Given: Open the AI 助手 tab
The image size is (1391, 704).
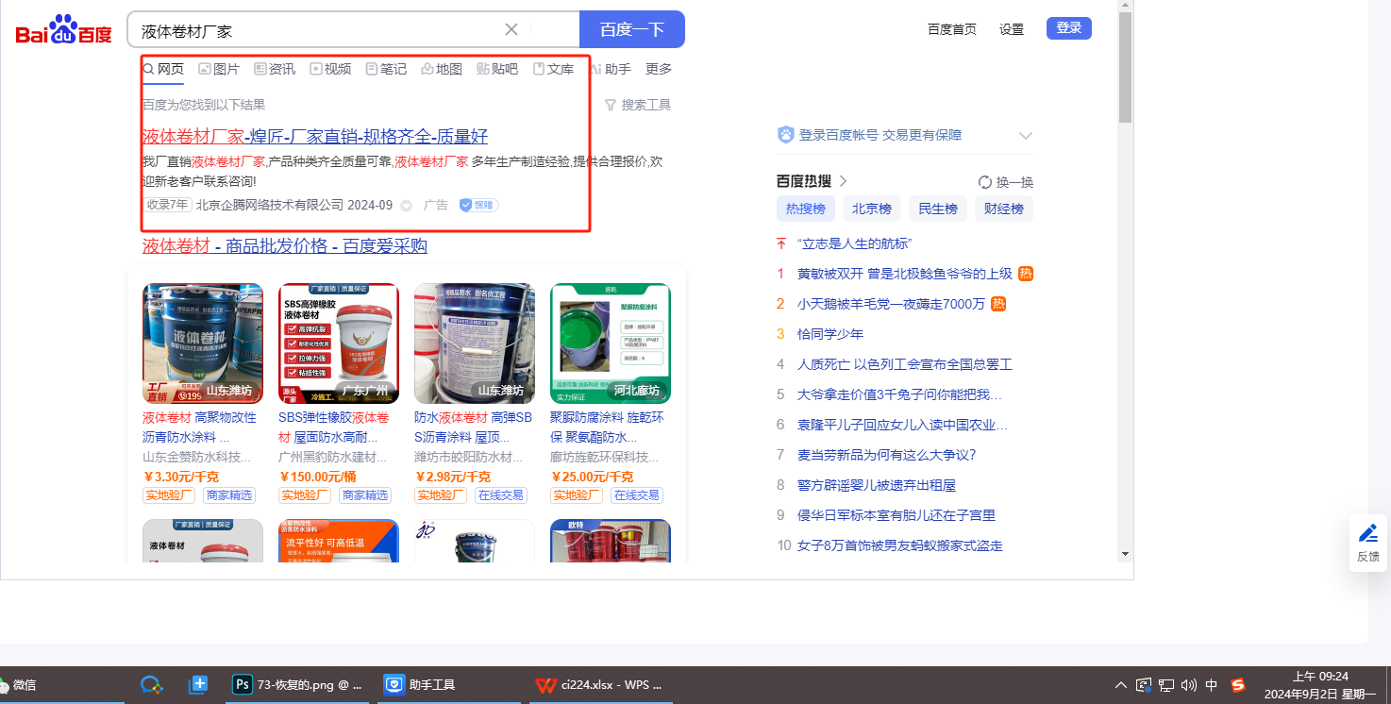Looking at the screenshot, I should click(611, 69).
